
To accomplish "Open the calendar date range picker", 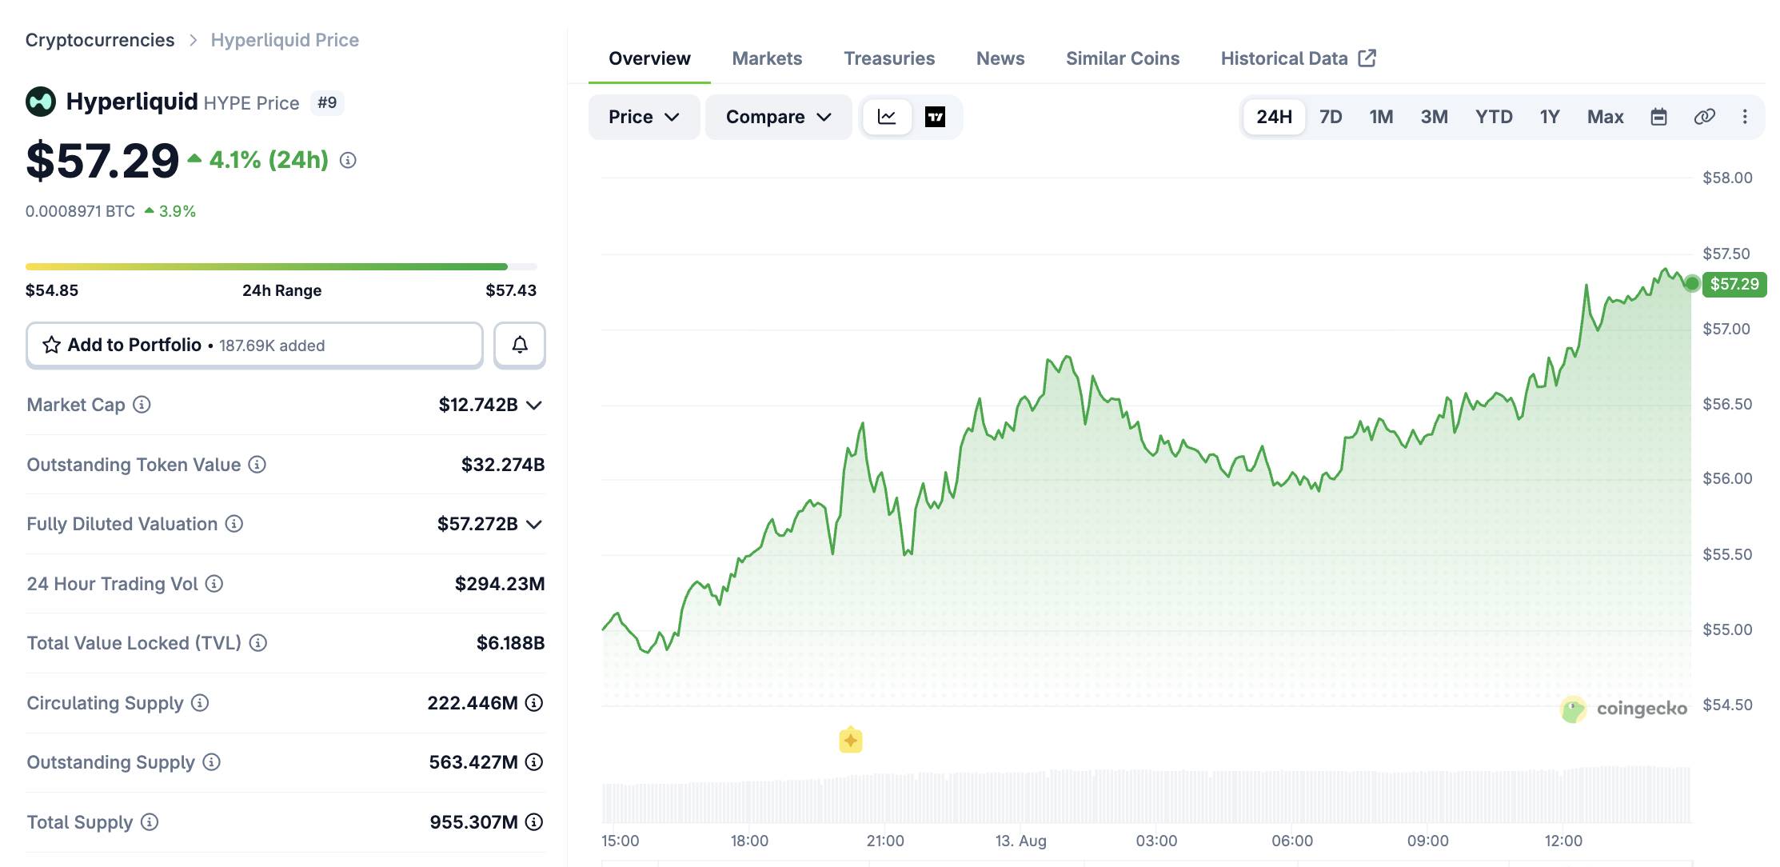I will tap(1658, 117).
